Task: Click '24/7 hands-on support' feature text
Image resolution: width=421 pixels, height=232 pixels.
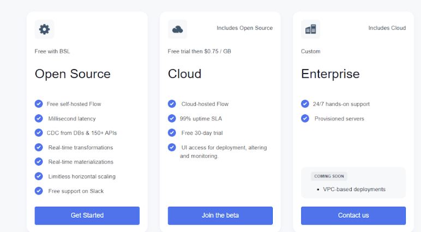Action: (341, 104)
